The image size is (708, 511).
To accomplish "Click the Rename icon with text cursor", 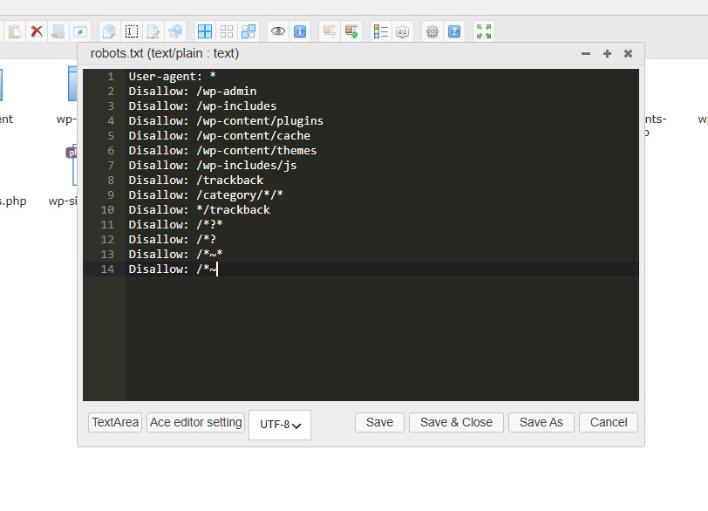I will (x=132, y=31).
